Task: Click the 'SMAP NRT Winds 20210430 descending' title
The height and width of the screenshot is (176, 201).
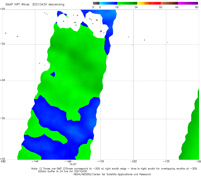Action: 35,4
